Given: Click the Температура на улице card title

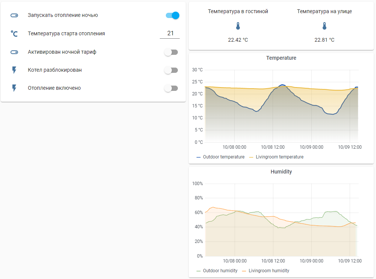Looking at the screenshot, I should pyautogui.click(x=324, y=11).
